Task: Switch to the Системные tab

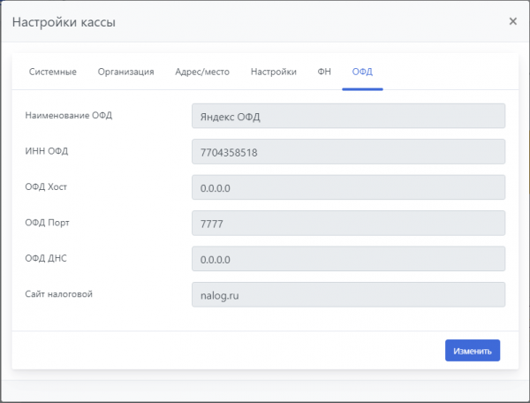Action: 53,72
